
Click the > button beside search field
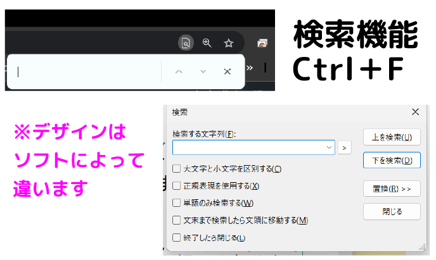point(345,147)
